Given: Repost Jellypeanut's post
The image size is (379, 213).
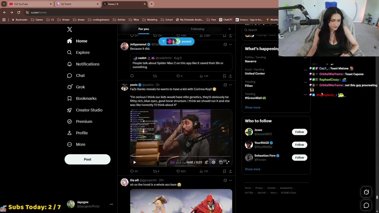Looking at the screenshot, I should coord(155,76).
